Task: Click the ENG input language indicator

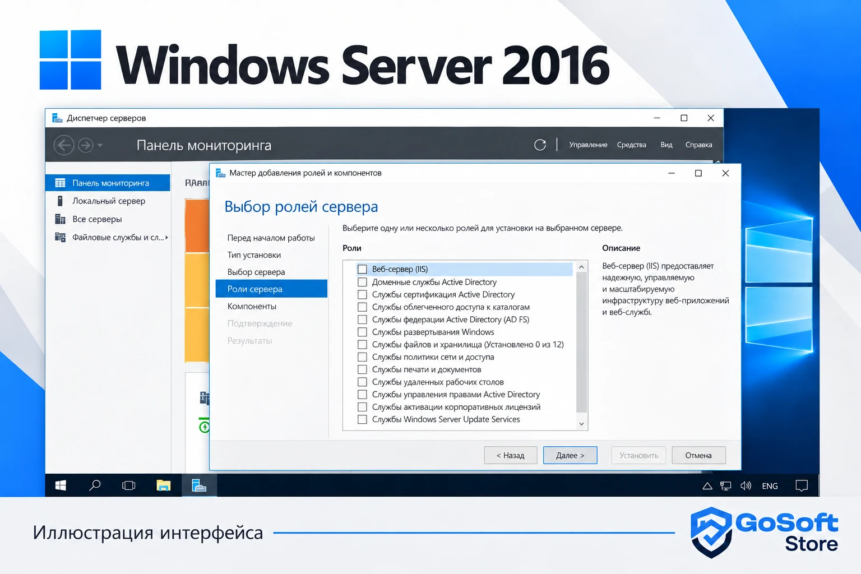Action: tap(770, 486)
